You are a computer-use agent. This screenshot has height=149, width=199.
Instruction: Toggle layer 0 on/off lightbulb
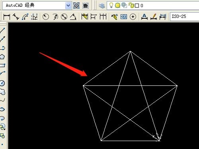pyautogui.click(x=111, y=6)
